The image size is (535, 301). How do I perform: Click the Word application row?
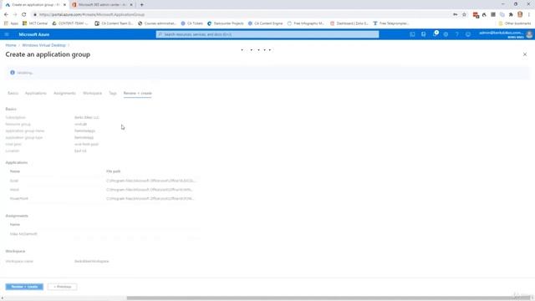point(102,190)
